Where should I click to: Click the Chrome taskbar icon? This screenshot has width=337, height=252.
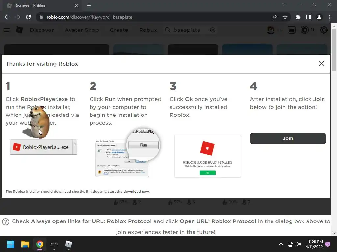click(40, 244)
